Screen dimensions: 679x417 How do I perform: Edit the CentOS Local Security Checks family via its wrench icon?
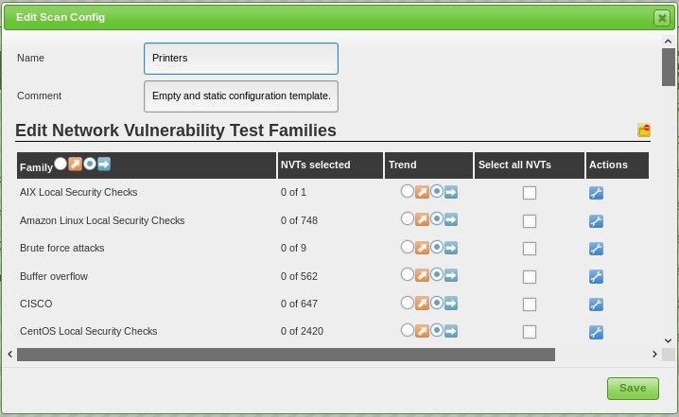[x=596, y=332]
